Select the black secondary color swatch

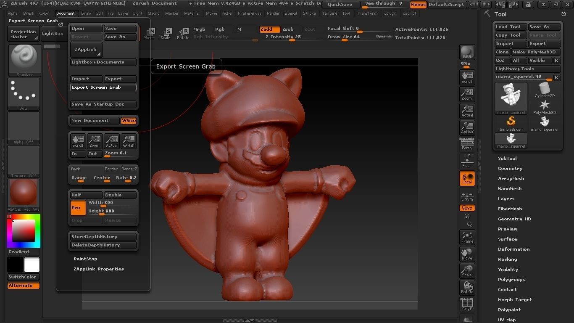point(15,265)
